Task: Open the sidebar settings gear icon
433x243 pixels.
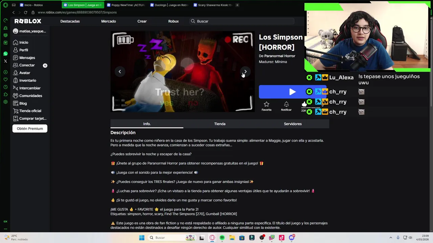Action: (x=5, y=102)
